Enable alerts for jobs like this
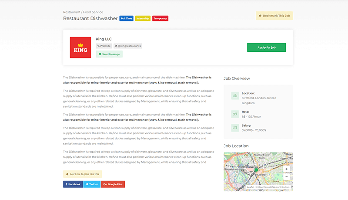348x200 pixels. (x=83, y=174)
